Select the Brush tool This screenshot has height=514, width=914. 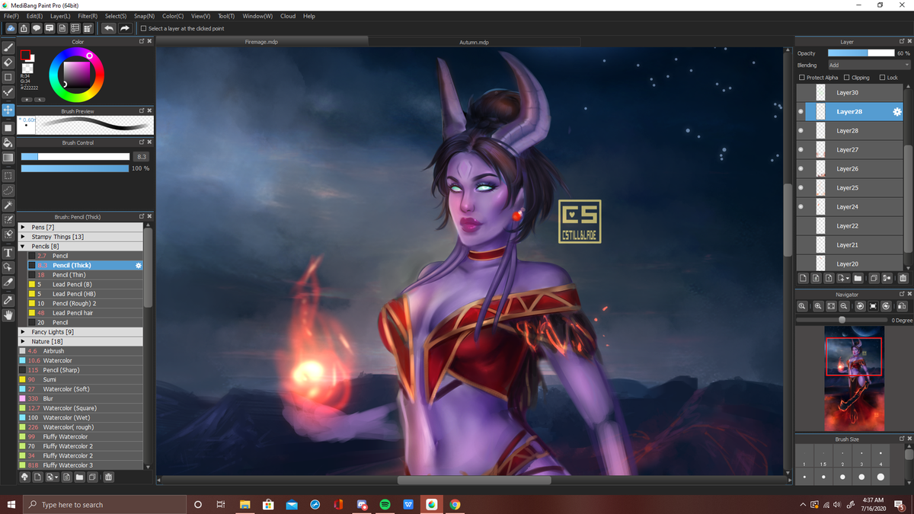pyautogui.click(x=8, y=48)
